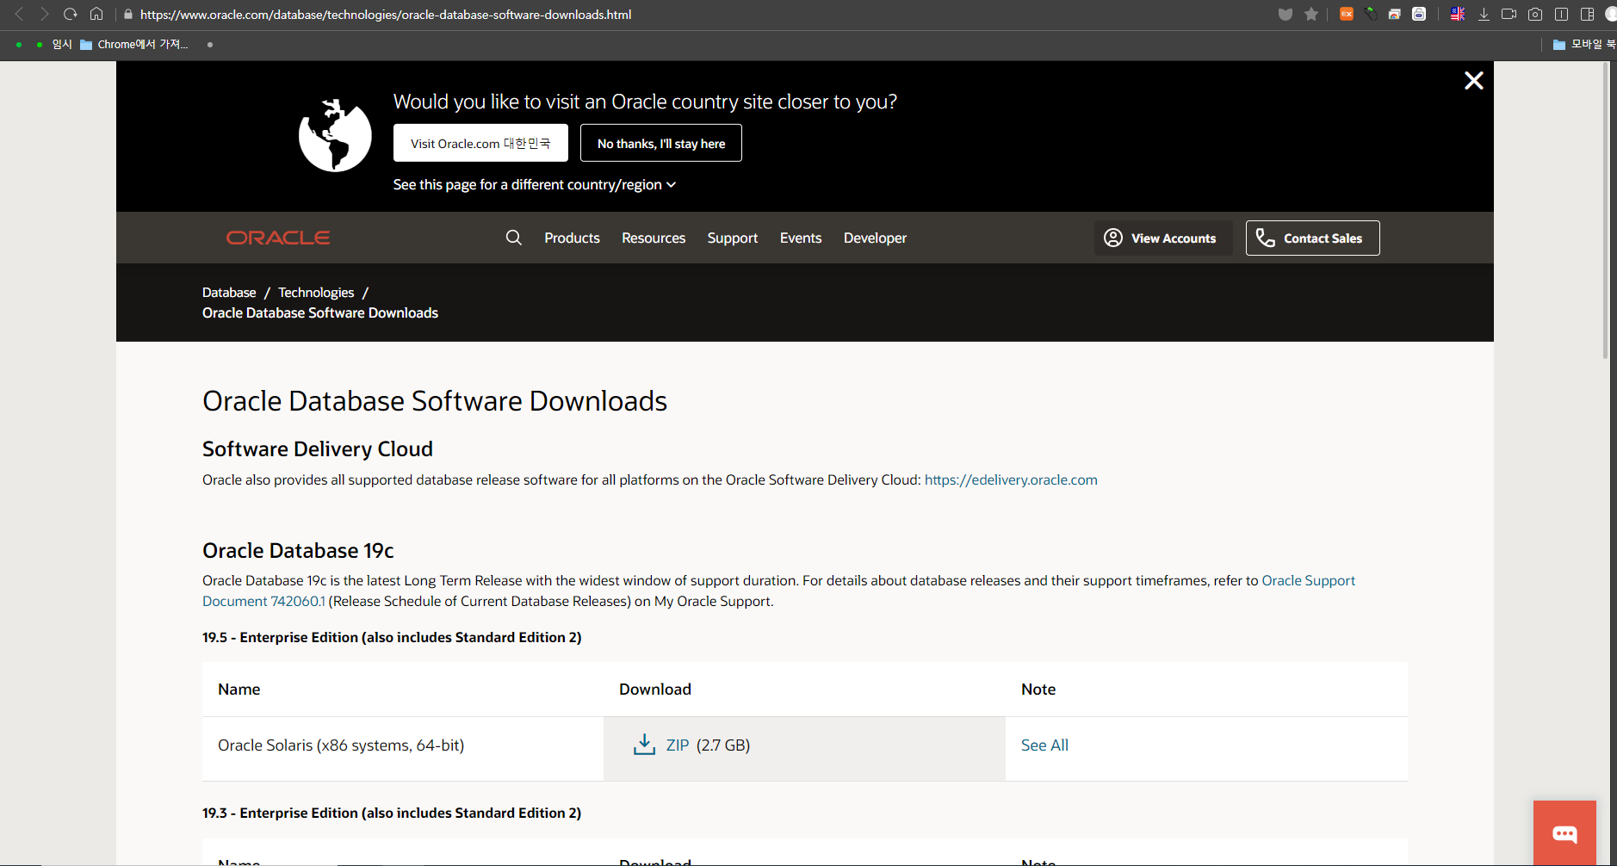
Task: Open the Events menu
Action: [x=801, y=238]
